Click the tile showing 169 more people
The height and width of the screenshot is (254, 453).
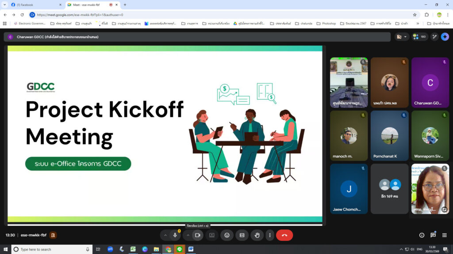[x=389, y=189]
